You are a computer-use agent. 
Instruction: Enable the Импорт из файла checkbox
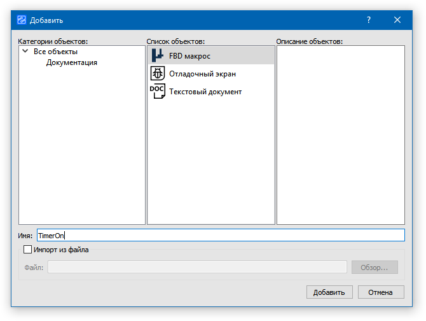pyautogui.click(x=27, y=250)
